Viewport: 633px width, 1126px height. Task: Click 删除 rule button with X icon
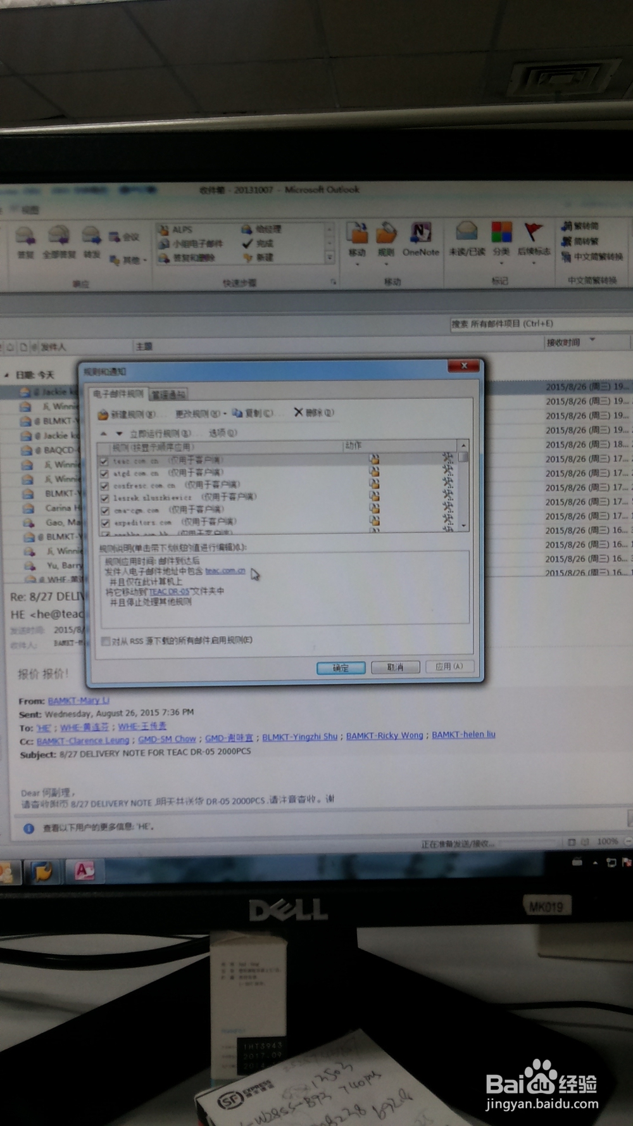coord(314,412)
